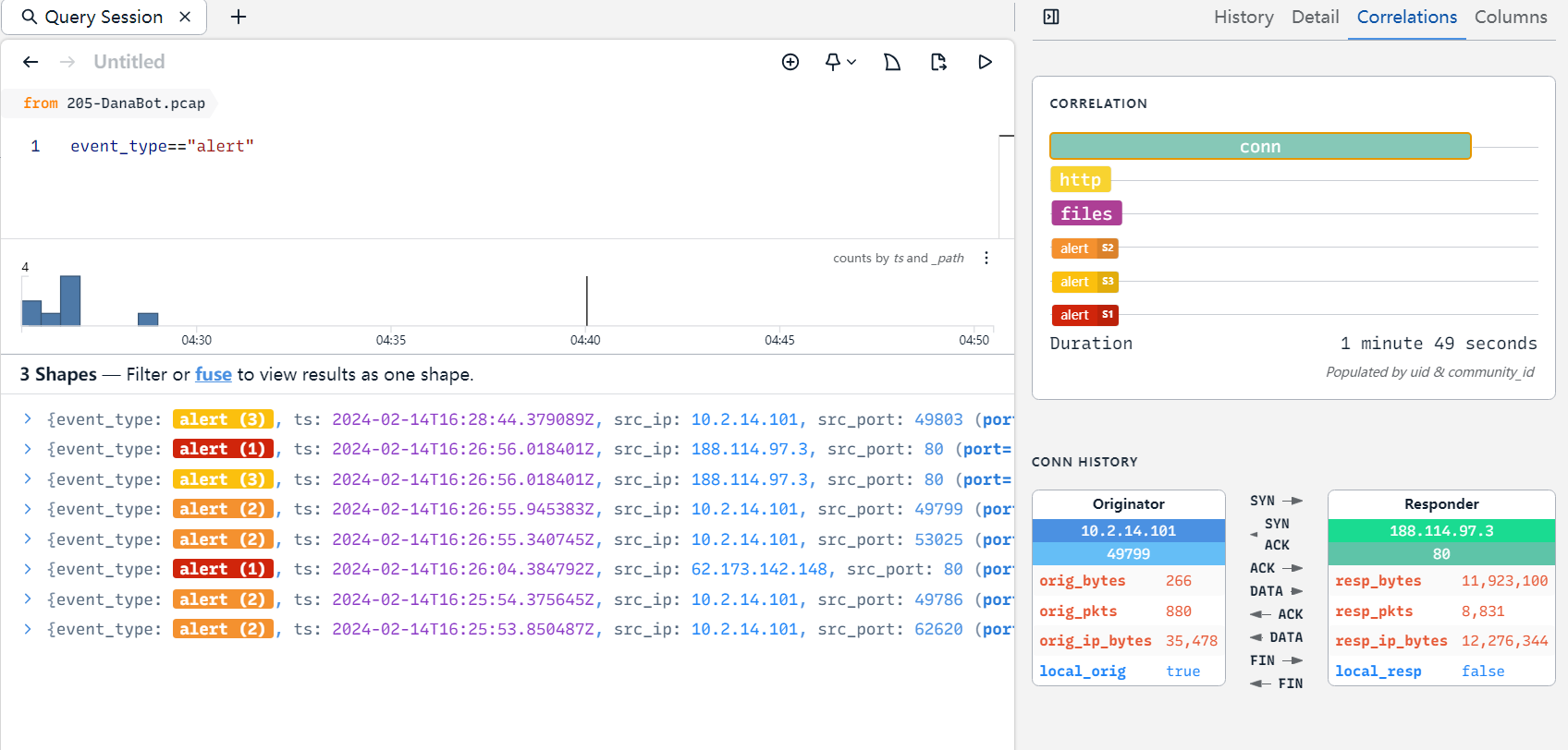The width and height of the screenshot is (1568, 750).
Task: Open the histogram three-dot options menu
Action: (986, 258)
